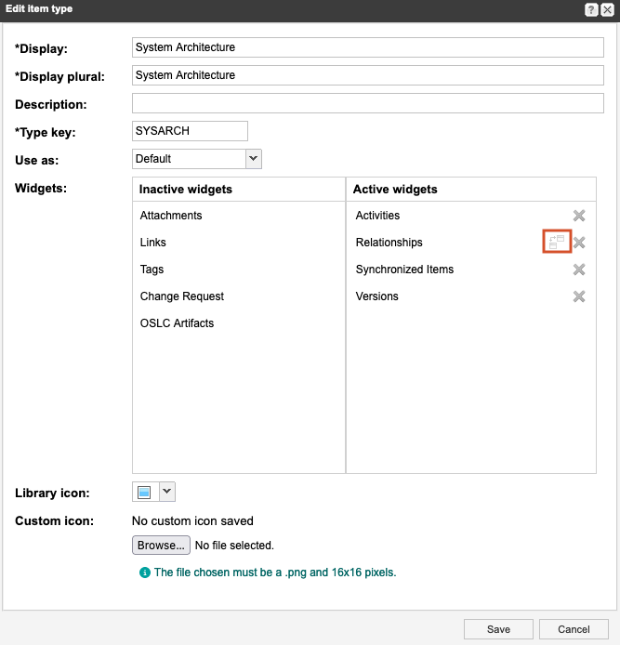The height and width of the screenshot is (645, 620).
Task: Select the Links inactive widget
Action: [152, 243]
